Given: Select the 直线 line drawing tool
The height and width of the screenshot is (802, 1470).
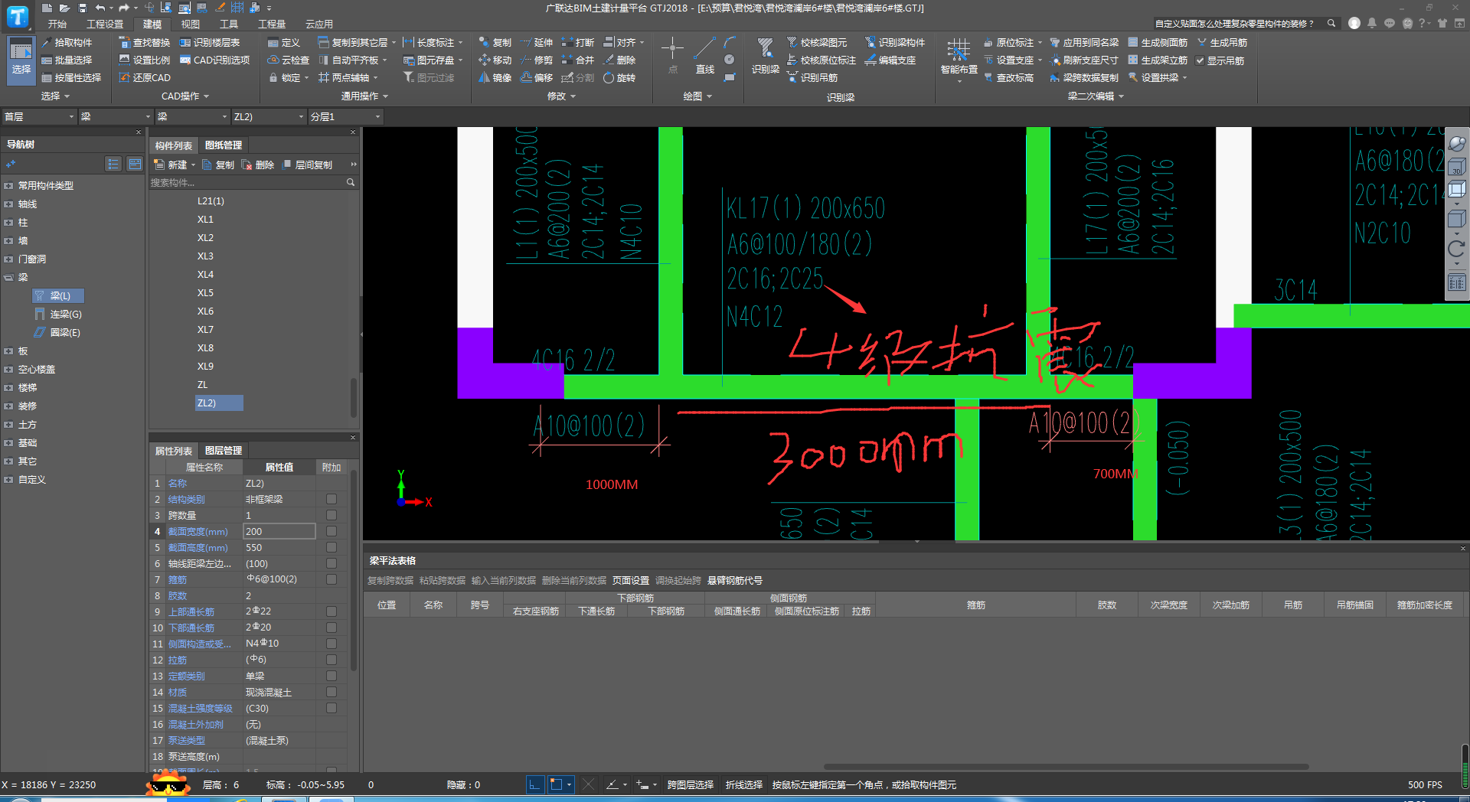Looking at the screenshot, I should point(705,55).
